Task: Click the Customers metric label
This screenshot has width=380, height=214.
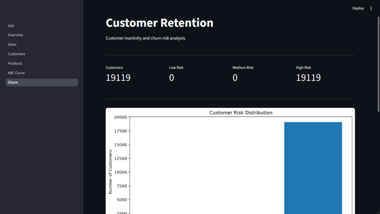Action: (x=114, y=68)
